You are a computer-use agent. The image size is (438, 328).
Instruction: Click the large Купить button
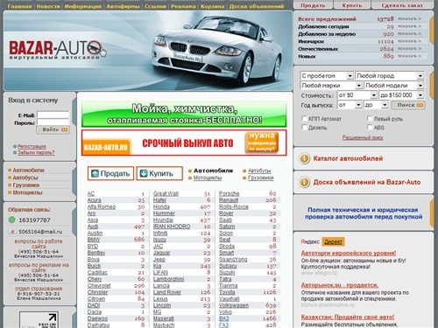(159, 173)
